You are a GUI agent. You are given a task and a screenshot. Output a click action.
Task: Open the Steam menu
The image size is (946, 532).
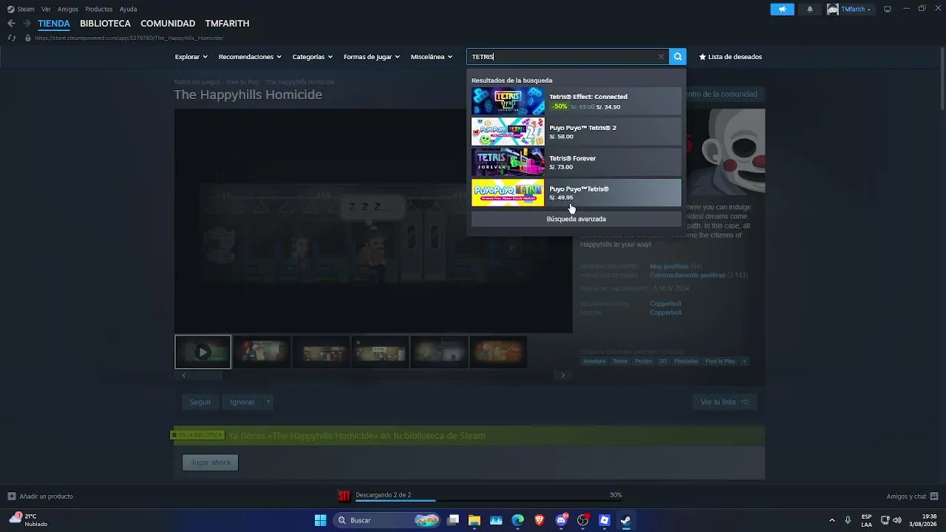point(26,9)
